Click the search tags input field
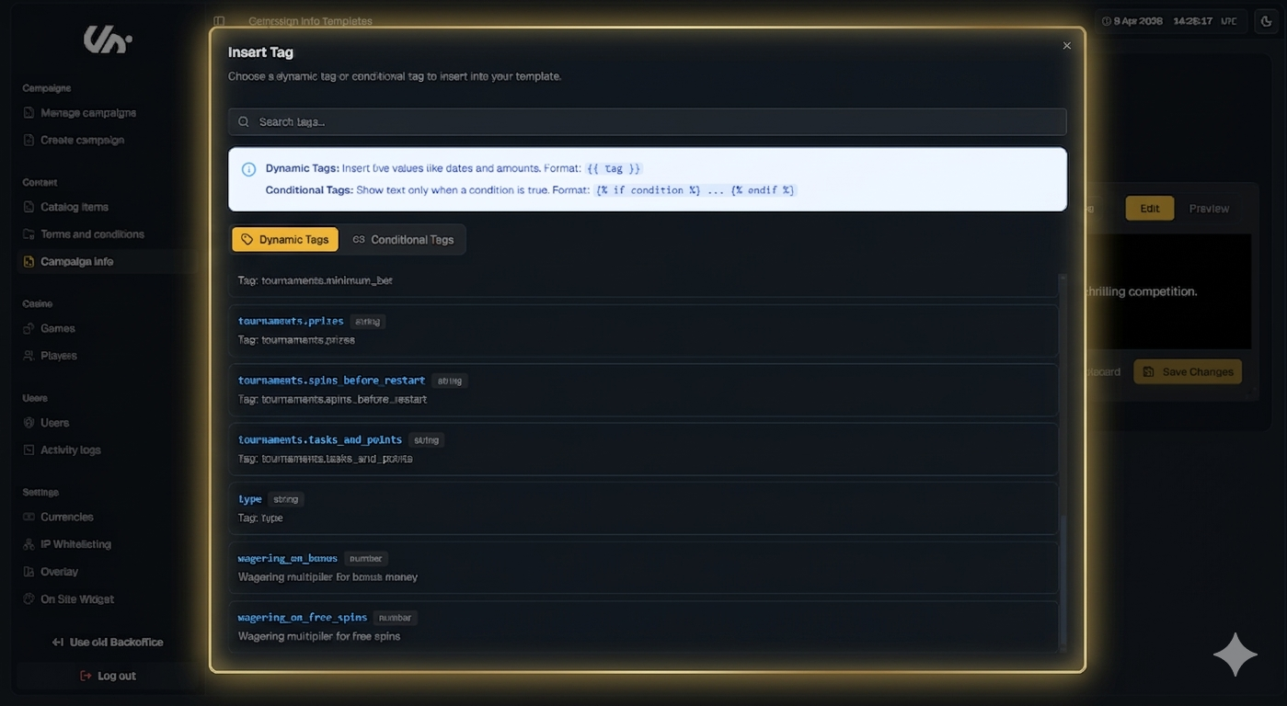Image resolution: width=1287 pixels, height=706 pixels. click(x=647, y=121)
